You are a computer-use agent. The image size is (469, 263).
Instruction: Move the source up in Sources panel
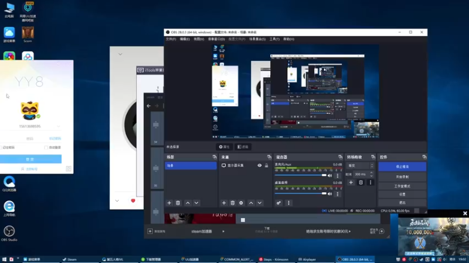coord(251,203)
